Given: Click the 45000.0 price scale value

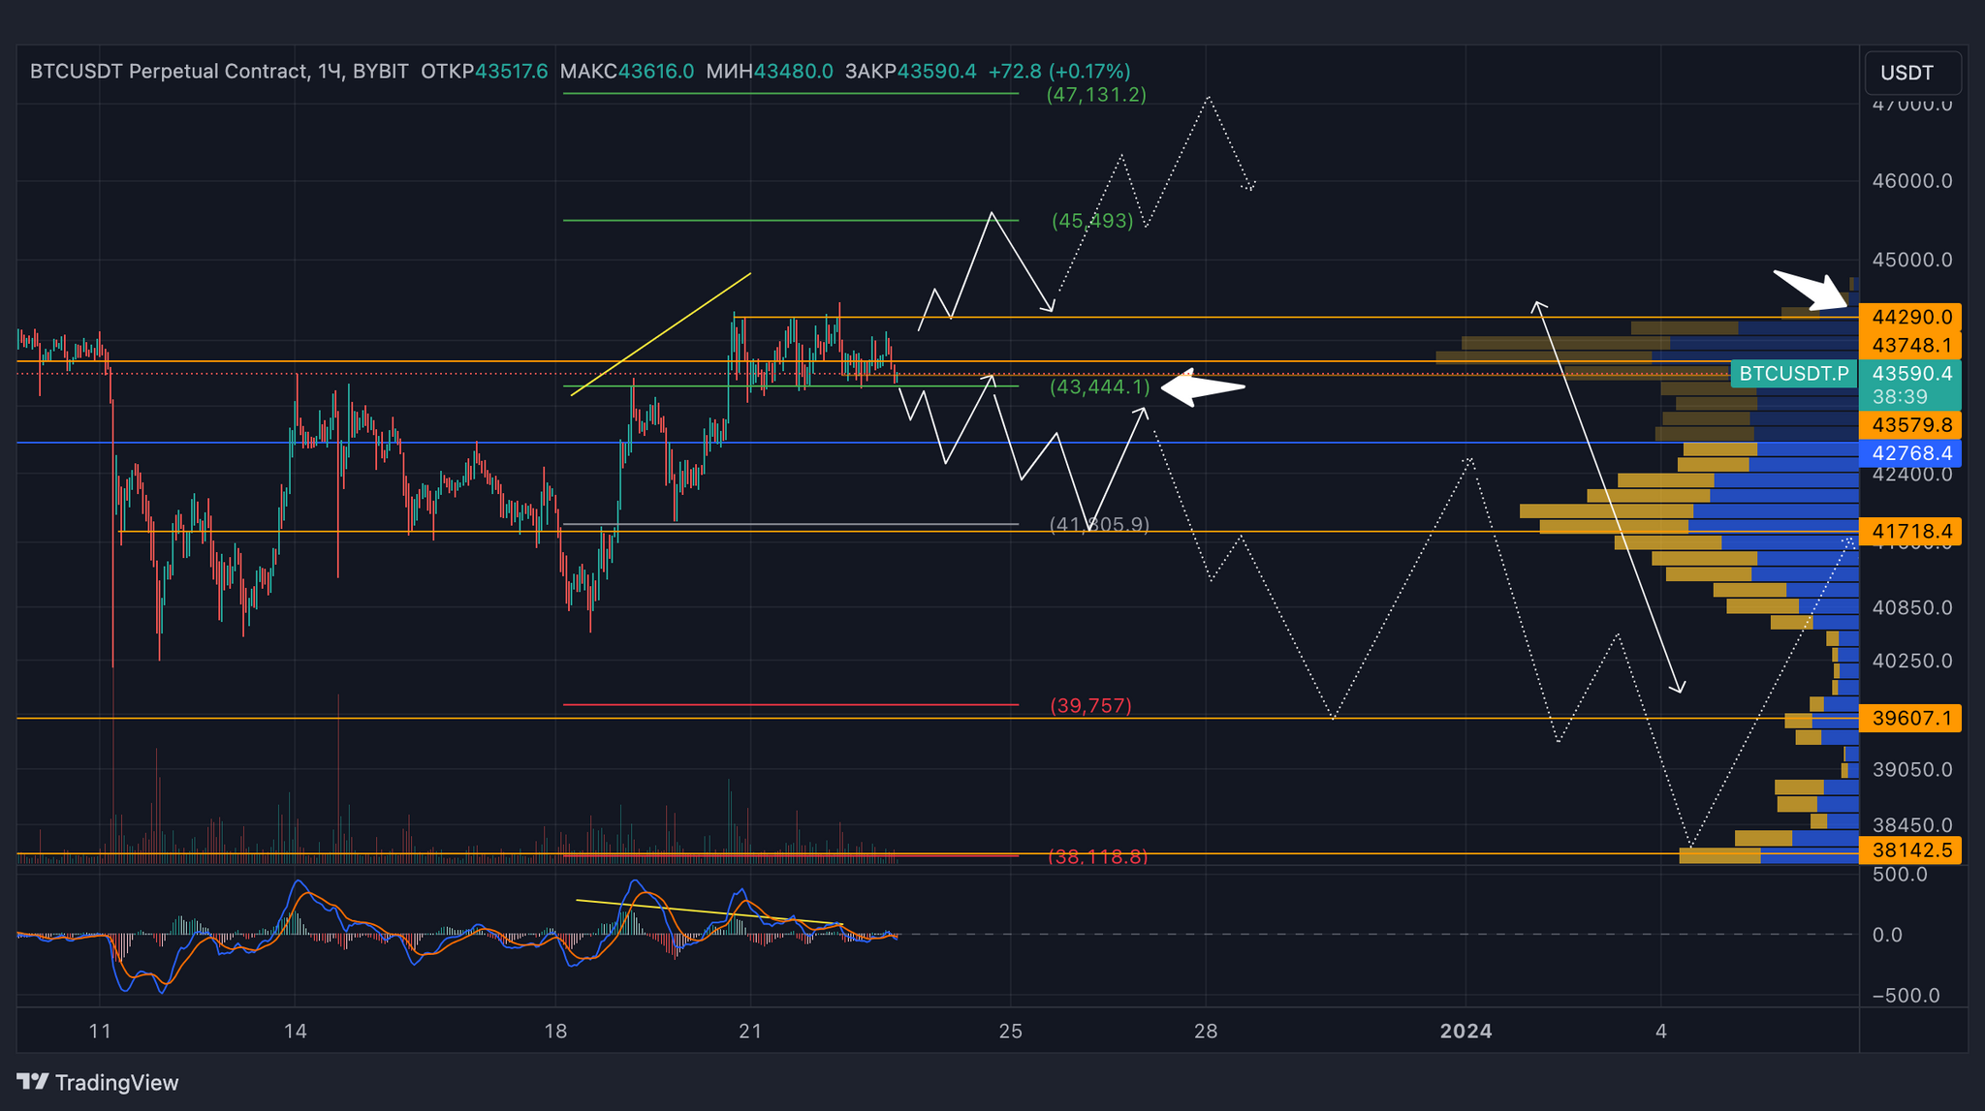Looking at the screenshot, I should tap(1912, 260).
